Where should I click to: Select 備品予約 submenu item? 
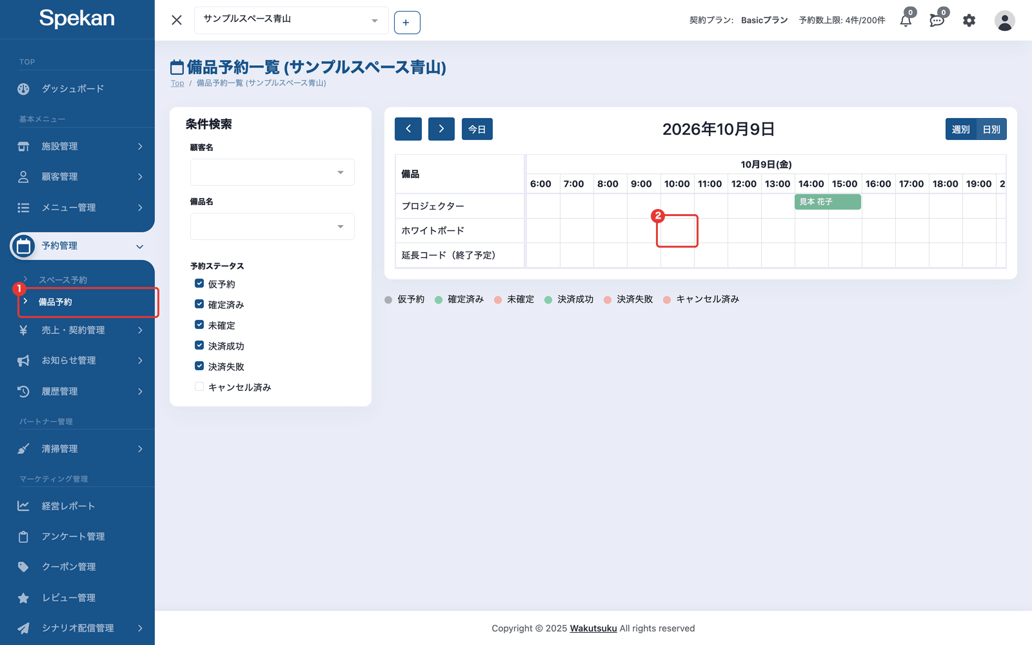click(x=55, y=302)
